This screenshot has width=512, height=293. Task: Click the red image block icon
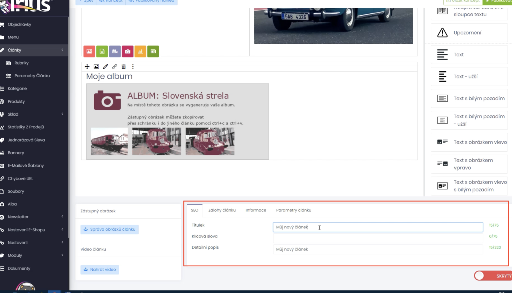pos(89,51)
